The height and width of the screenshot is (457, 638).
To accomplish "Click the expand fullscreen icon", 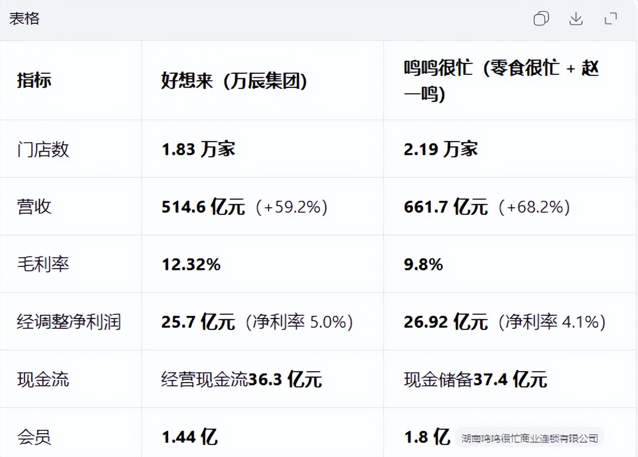I will tap(611, 18).
